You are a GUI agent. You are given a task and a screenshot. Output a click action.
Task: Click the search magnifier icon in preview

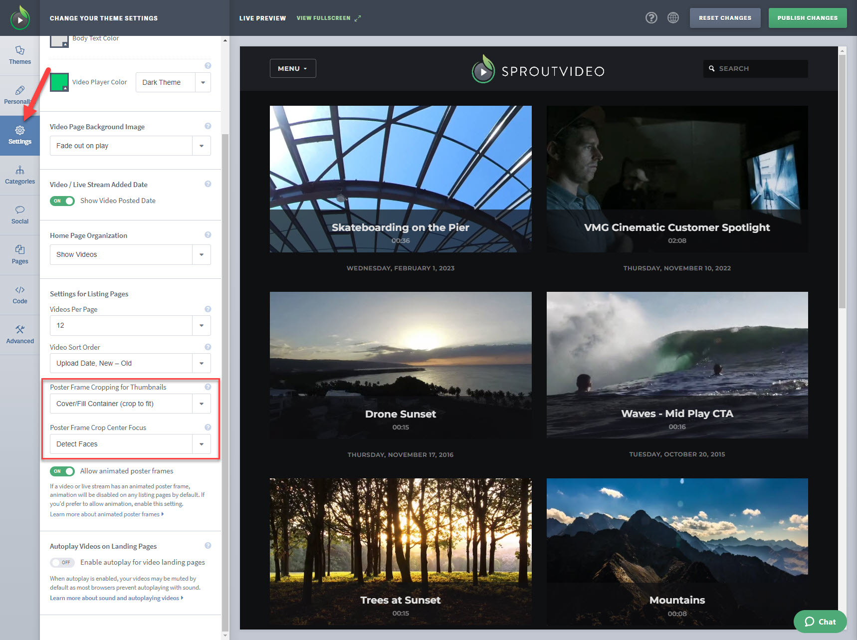[x=712, y=68]
